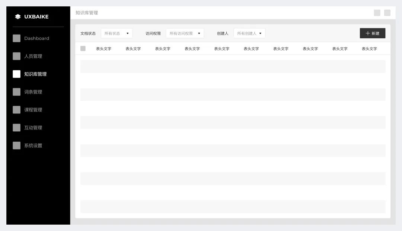
Task: Open the 所有状态 dropdown
Action: pos(117,33)
